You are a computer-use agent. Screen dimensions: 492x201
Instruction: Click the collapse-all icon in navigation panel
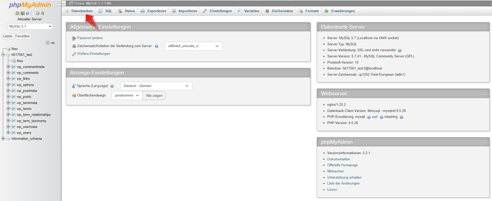(x=48, y=43)
